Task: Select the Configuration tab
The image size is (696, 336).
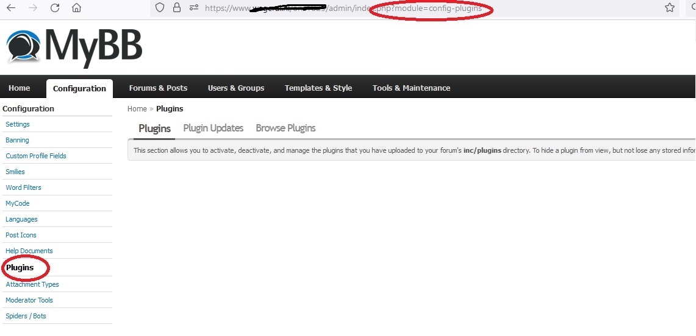Action: [x=79, y=88]
